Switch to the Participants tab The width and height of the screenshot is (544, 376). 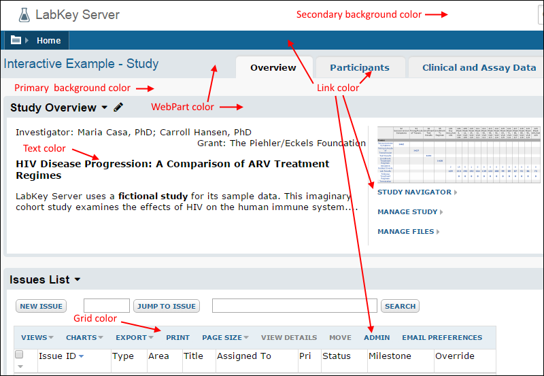pos(360,67)
